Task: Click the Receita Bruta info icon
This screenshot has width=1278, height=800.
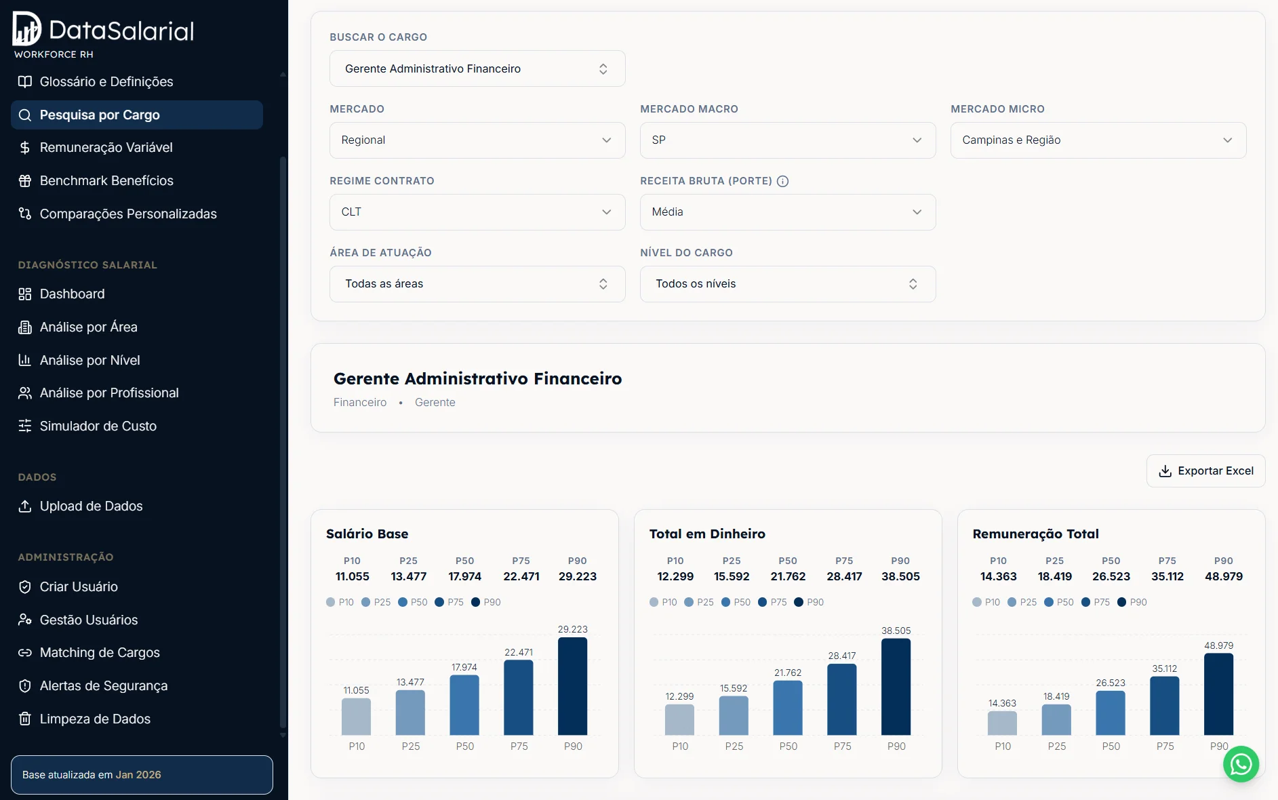Action: pyautogui.click(x=782, y=181)
